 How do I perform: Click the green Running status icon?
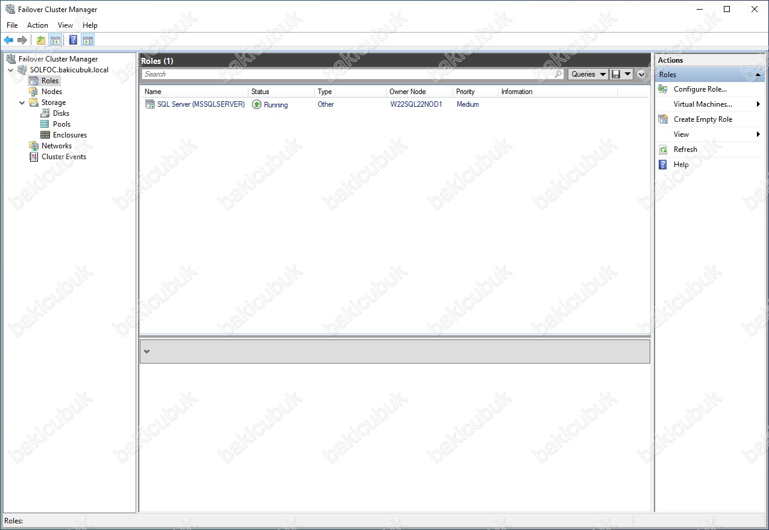(257, 104)
